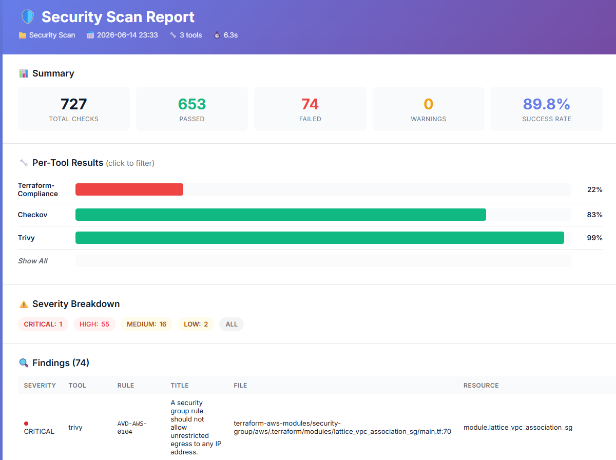Click the bar chart icon beside Summary
This screenshot has height=460, width=616.
pyautogui.click(x=24, y=73)
